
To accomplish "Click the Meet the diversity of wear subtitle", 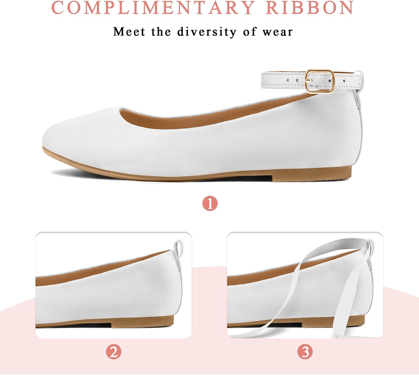I will [203, 32].
